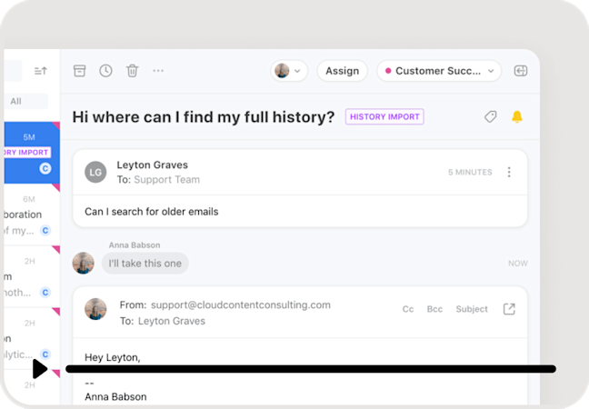Click the tag icon beside the subject
The height and width of the screenshot is (409, 589).
(x=490, y=117)
